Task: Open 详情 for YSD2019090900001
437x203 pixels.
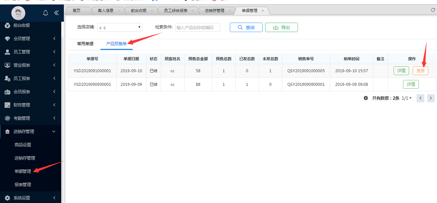Action: (x=411, y=84)
